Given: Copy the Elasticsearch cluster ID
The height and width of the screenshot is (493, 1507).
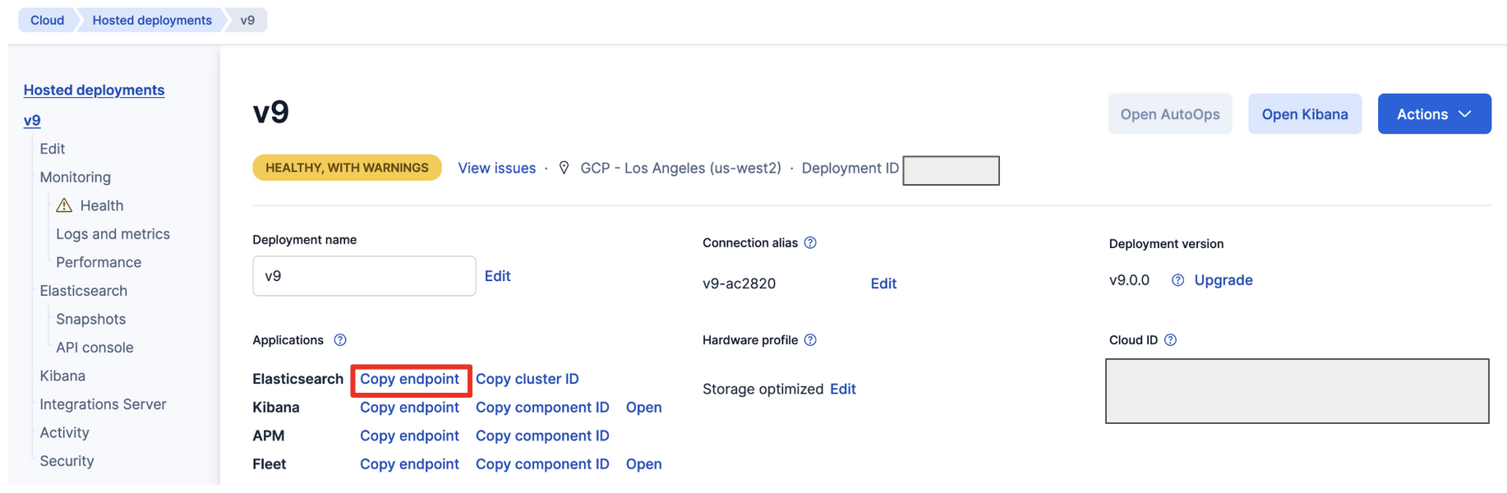Looking at the screenshot, I should [x=527, y=379].
